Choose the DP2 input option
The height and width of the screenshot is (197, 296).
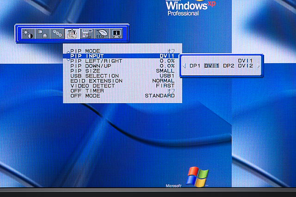228,66
